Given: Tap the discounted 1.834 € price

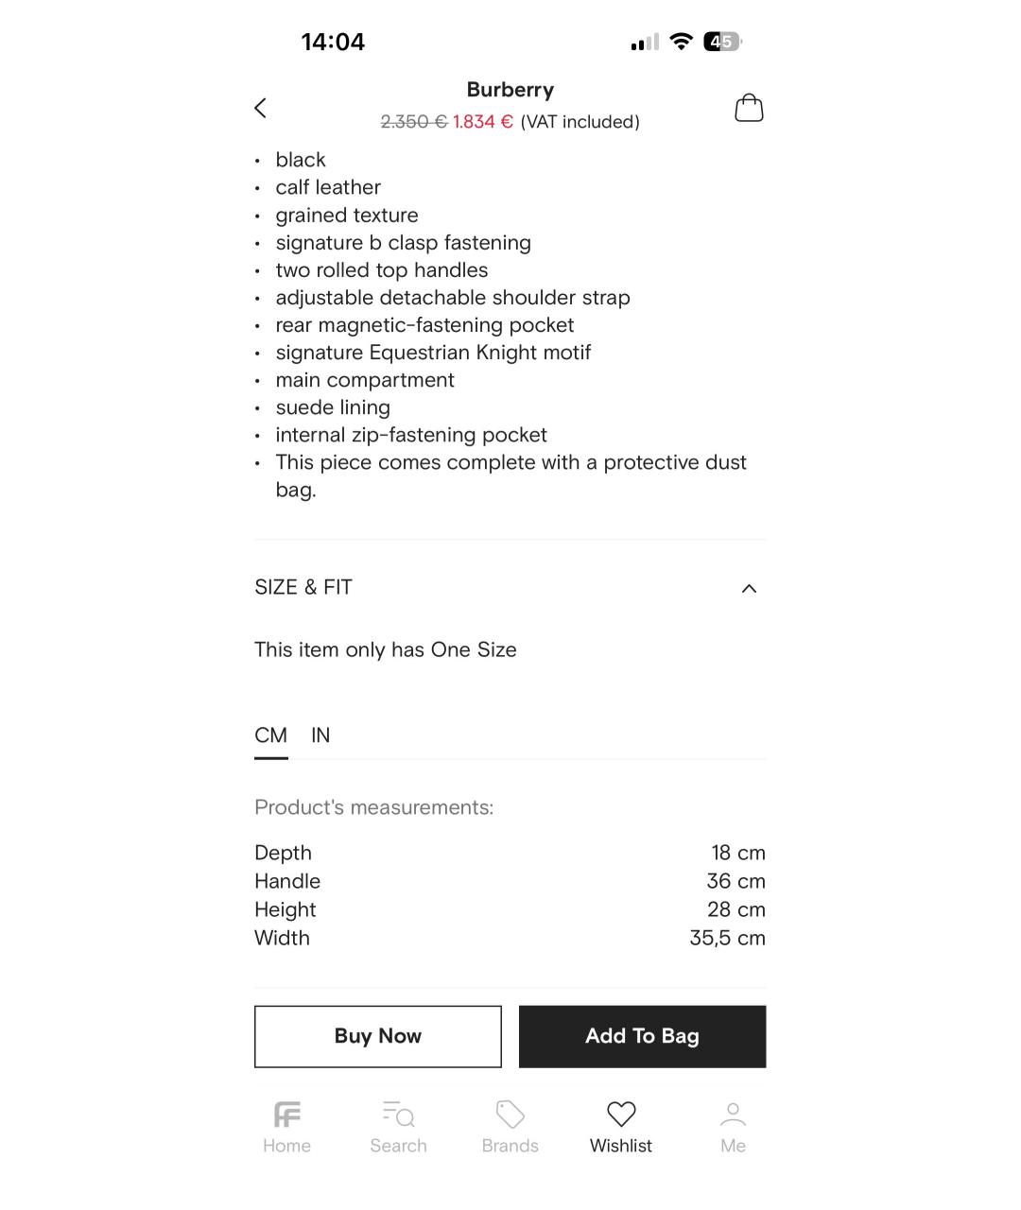Looking at the screenshot, I should (482, 122).
